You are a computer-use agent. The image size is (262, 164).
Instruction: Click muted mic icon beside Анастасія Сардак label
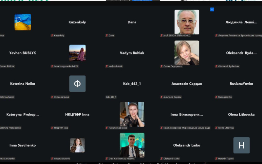161,97
